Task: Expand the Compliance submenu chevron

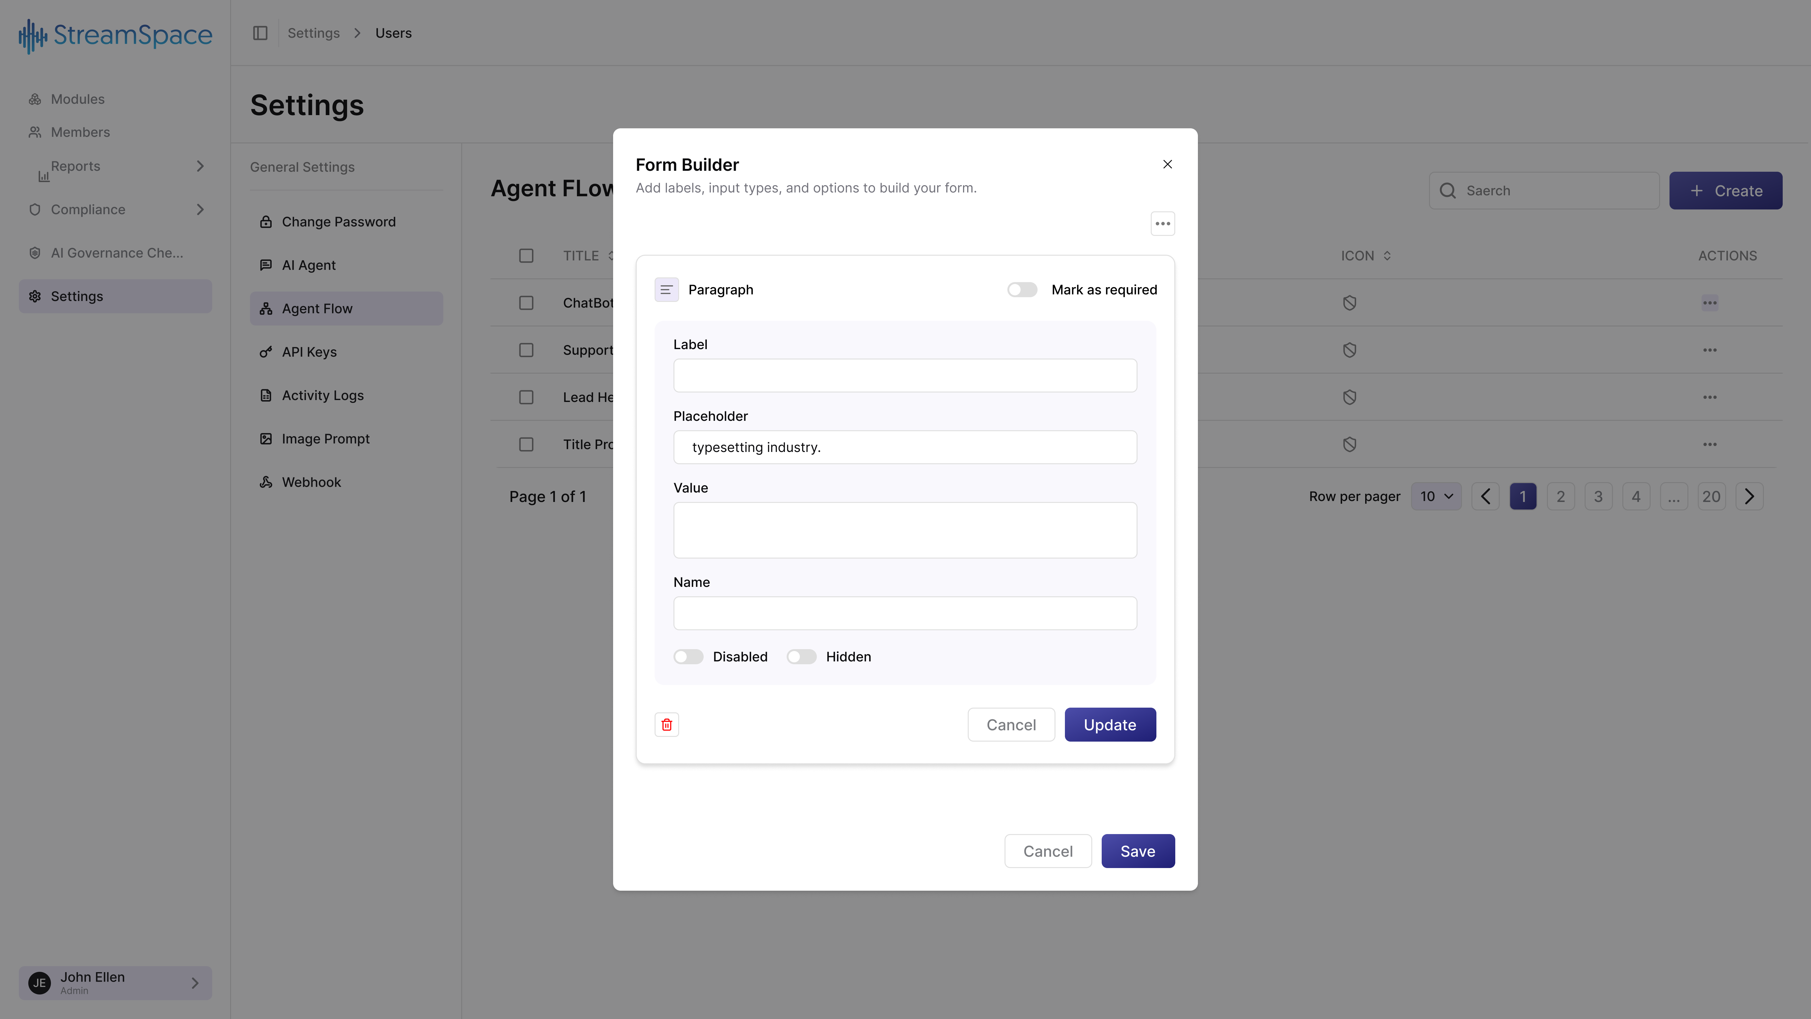Action: (200, 209)
